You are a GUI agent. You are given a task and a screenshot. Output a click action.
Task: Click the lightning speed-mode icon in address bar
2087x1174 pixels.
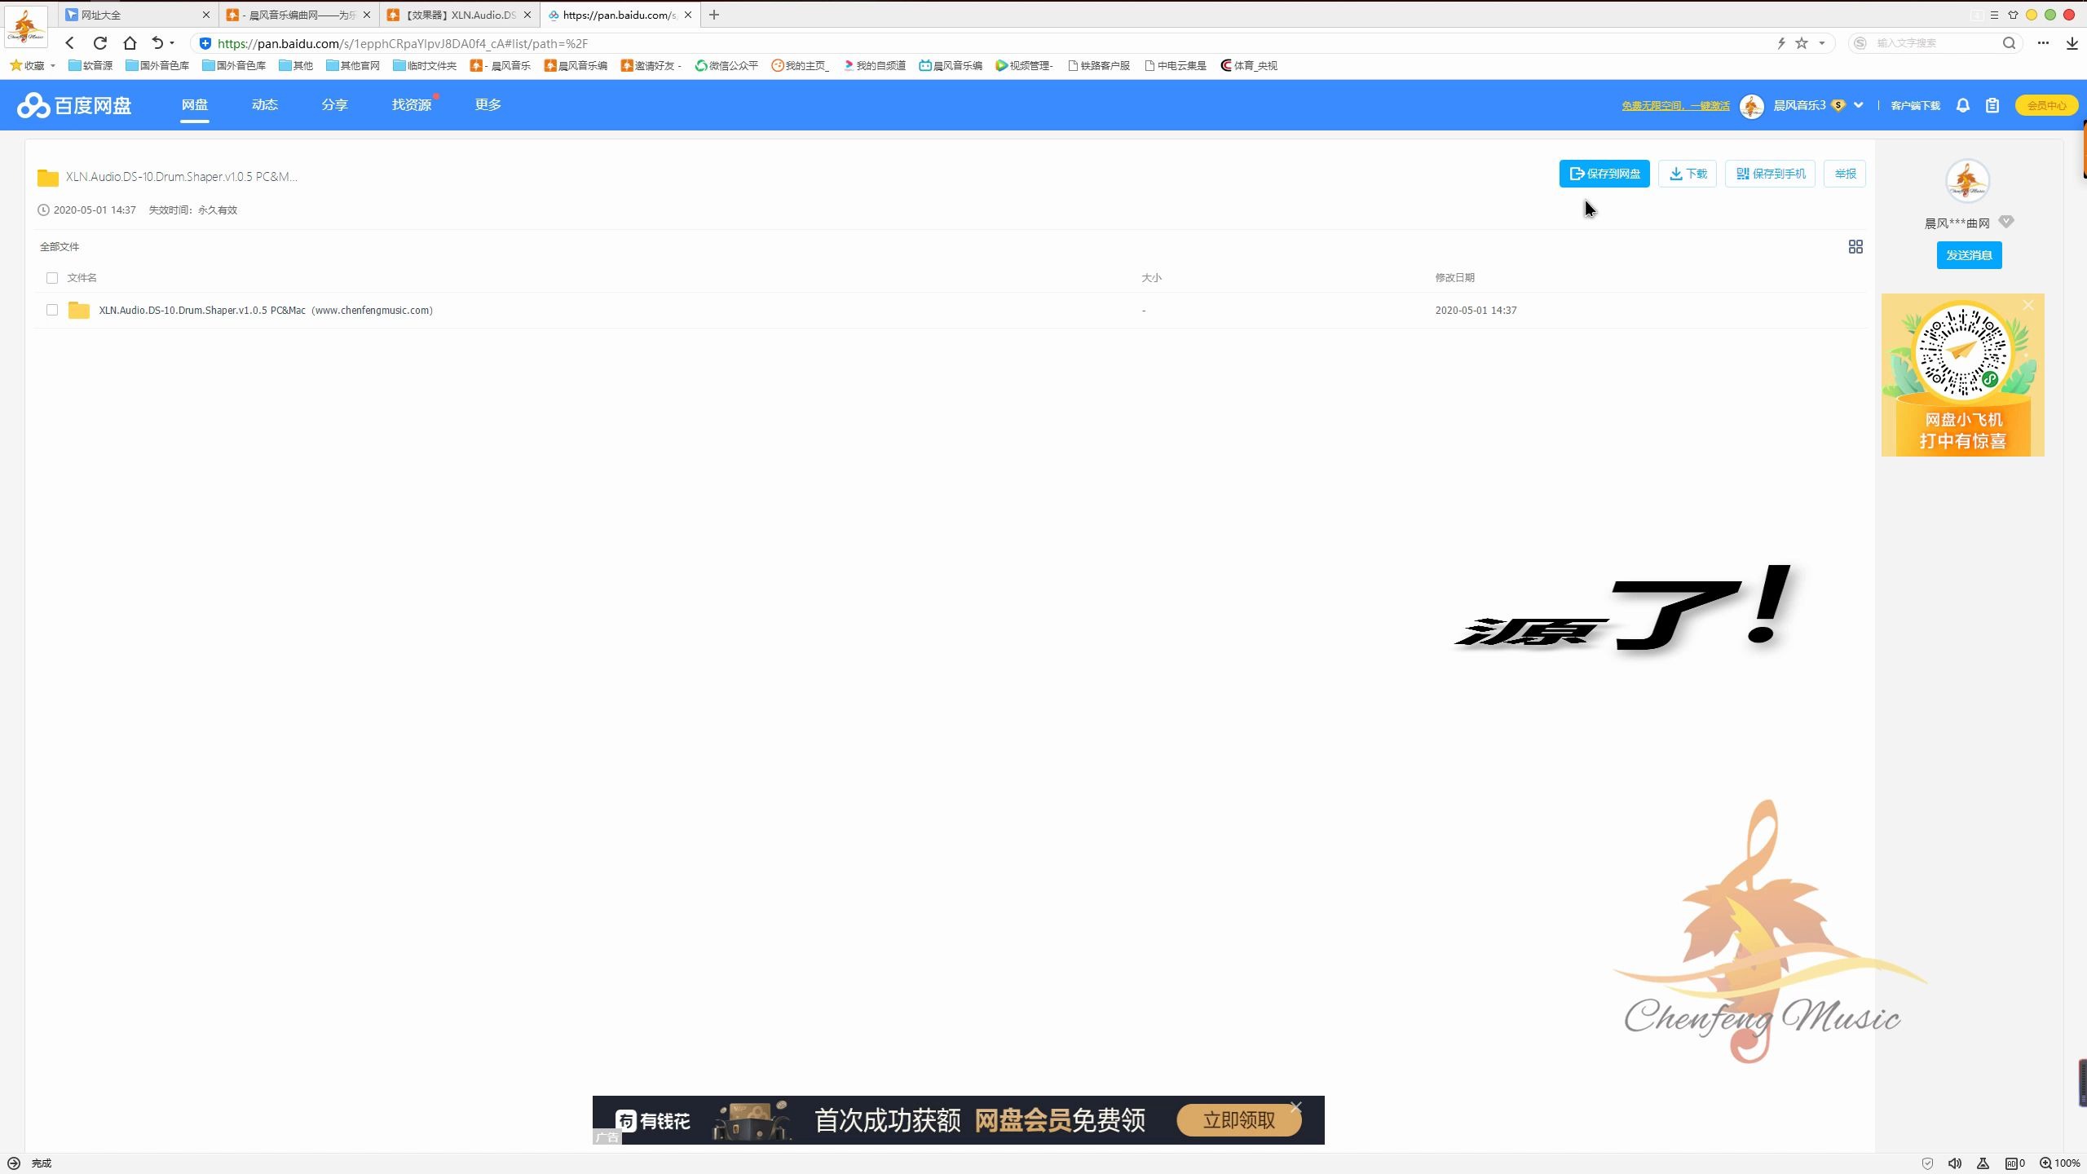click(1781, 43)
